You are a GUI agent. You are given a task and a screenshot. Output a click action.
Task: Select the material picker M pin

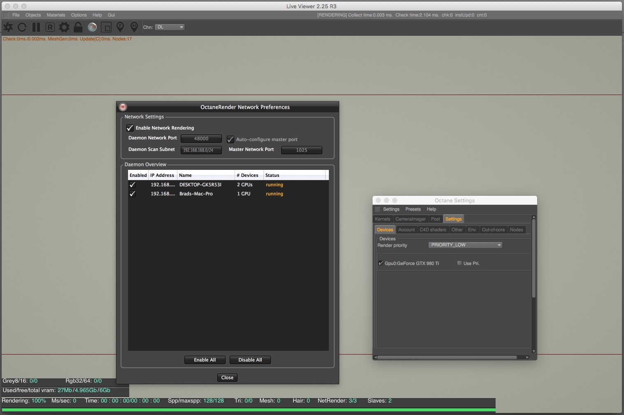[134, 27]
